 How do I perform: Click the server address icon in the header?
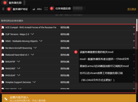tap(3, 9)
